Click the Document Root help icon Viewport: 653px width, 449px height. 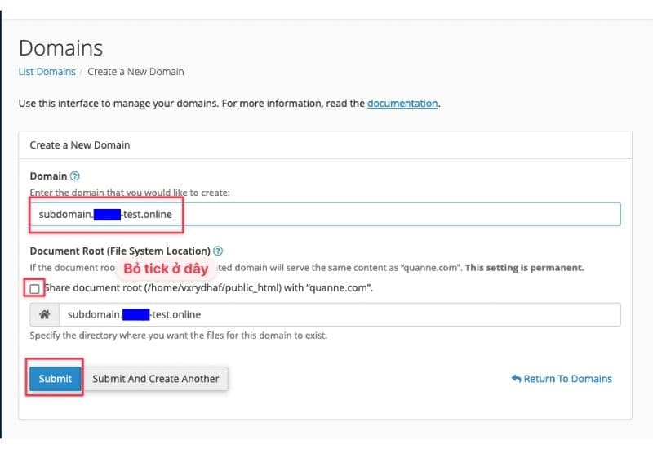tap(218, 251)
